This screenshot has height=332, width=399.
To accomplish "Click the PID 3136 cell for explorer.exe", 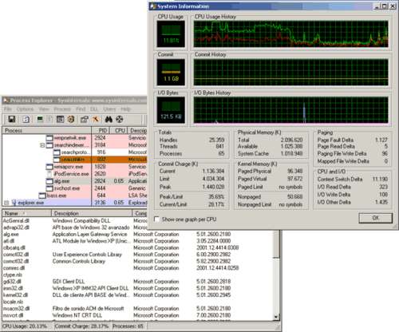I will click(100, 203).
